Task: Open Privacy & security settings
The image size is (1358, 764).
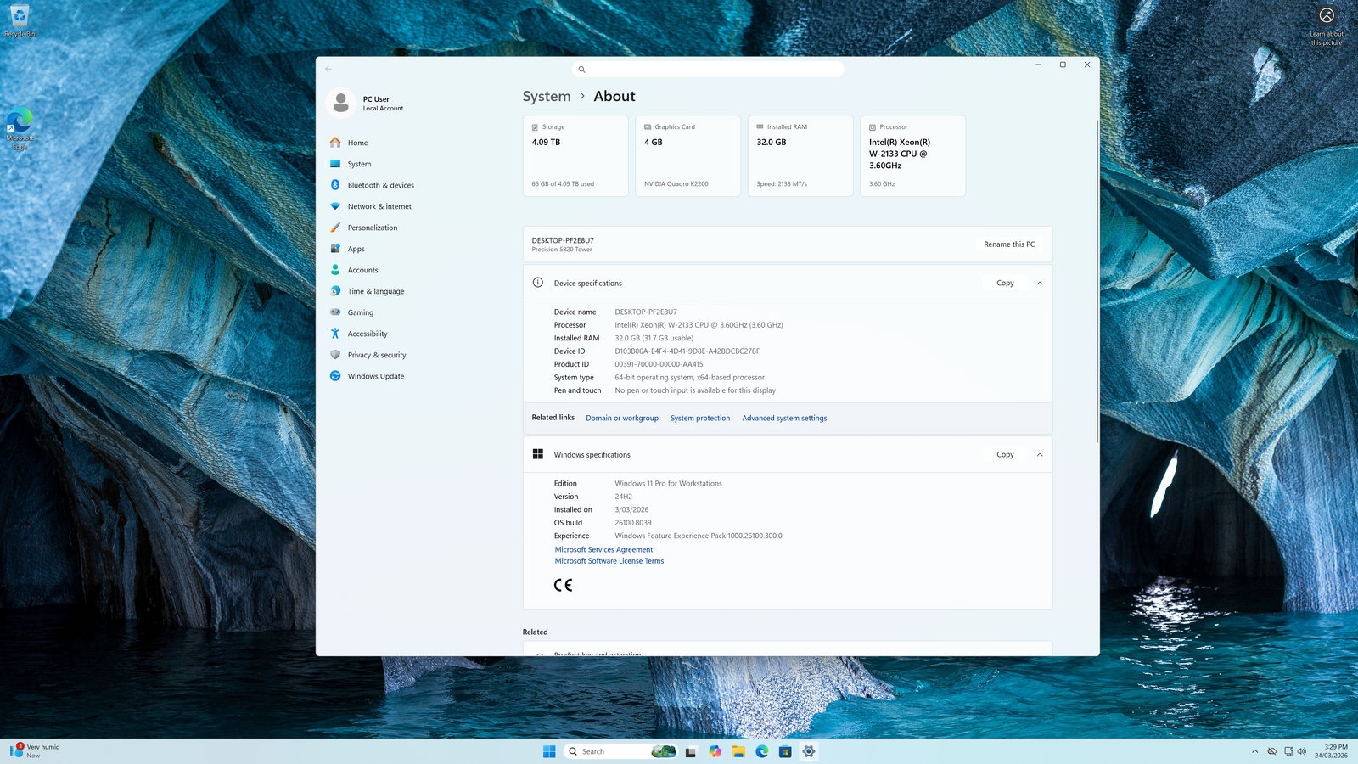Action: [x=376, y=355]
